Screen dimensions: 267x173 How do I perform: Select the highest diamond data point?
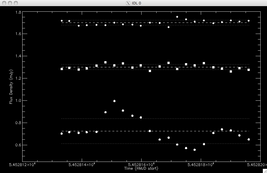177,17
